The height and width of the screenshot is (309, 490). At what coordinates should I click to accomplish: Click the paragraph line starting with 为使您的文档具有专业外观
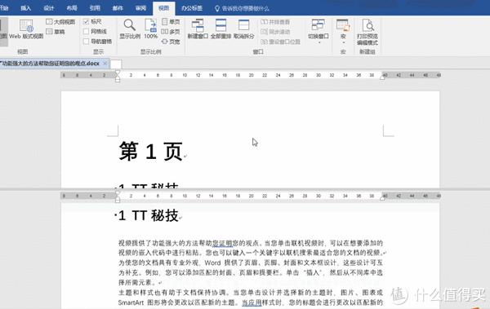coord(251,263)
